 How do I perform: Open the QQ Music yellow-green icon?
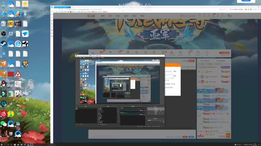click(11, 114)
